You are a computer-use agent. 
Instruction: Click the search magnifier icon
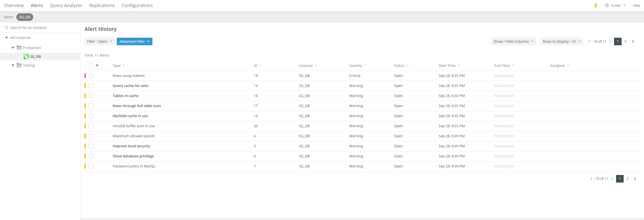[x=7, y=28]
